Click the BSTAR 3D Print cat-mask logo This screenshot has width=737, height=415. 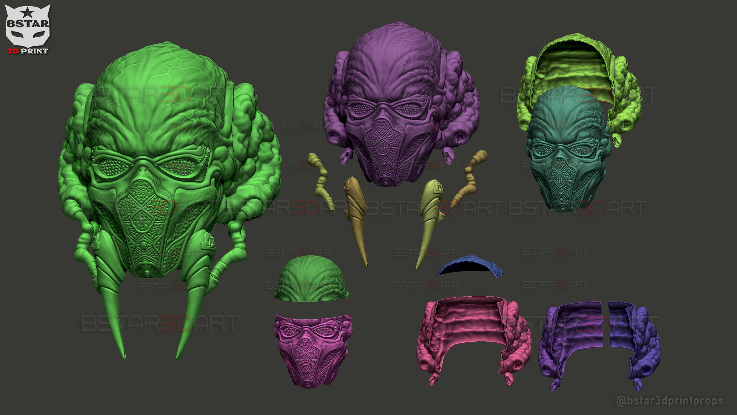(28, 29)
